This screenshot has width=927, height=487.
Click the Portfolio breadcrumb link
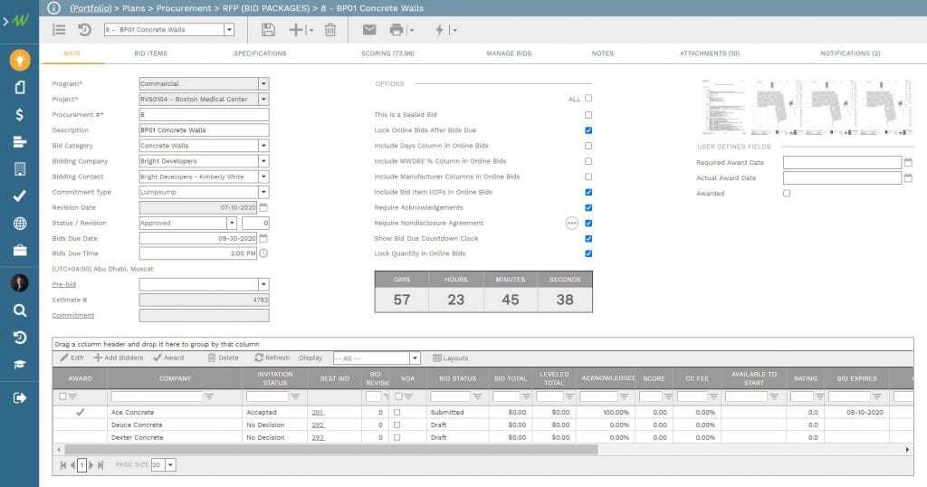[91, 8]
